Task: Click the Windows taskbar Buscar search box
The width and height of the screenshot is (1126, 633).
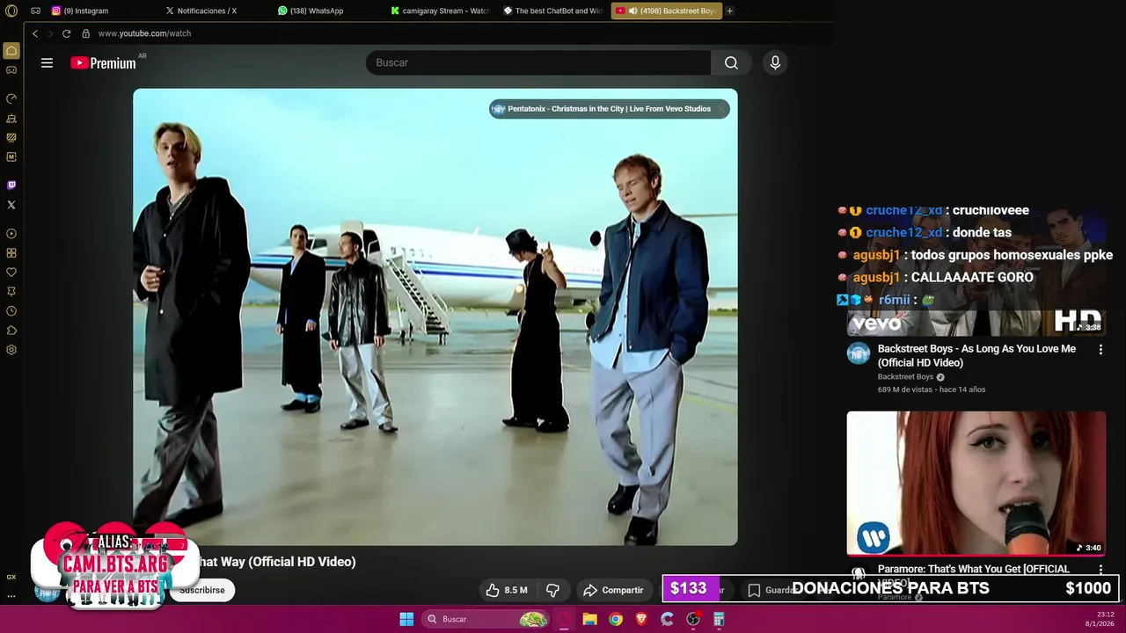Action: (x=486, y=619)
